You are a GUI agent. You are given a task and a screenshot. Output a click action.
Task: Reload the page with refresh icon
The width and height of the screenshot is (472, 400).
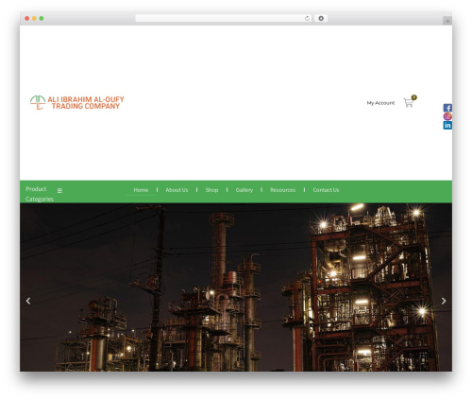[307, 18]
